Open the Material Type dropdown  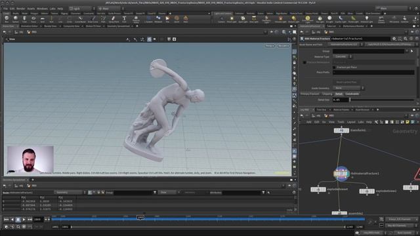[x=343, y=57]
